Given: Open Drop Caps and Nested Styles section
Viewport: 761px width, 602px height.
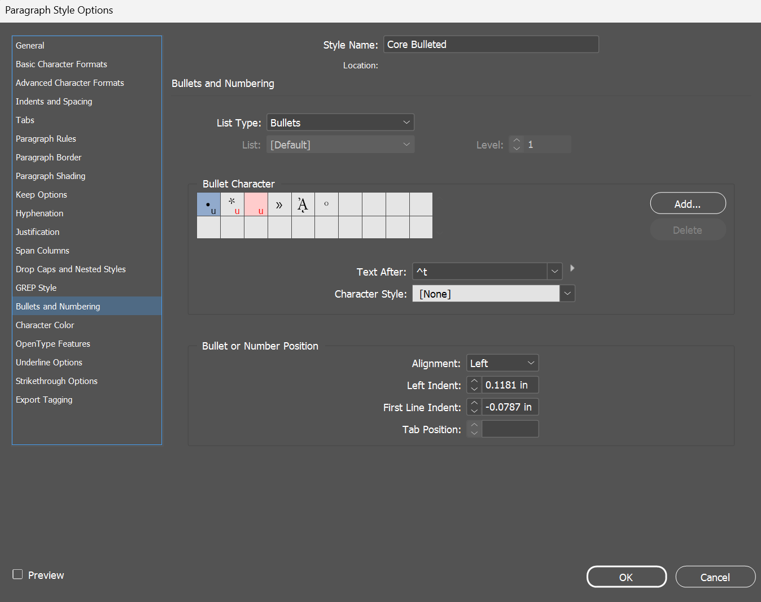Looking at the screenshot, I should [71, 269].
